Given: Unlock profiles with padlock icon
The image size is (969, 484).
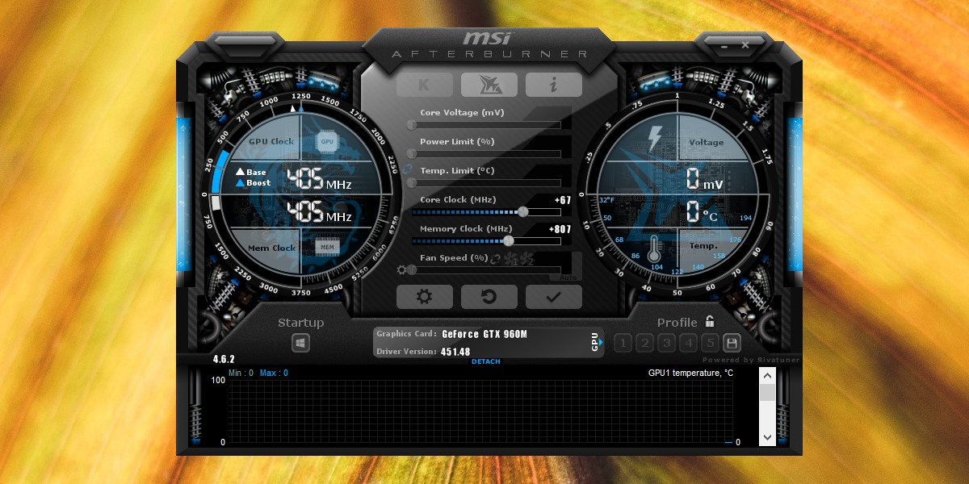Looking at the screenshot, I should point(709,321).
